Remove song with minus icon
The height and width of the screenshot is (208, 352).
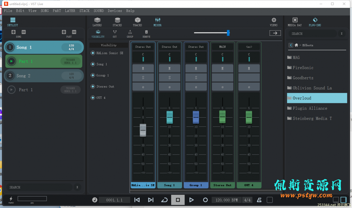coord(24,32)
